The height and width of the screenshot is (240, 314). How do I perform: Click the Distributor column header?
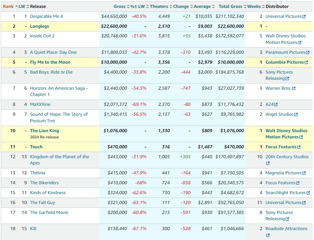pos(277,7)
